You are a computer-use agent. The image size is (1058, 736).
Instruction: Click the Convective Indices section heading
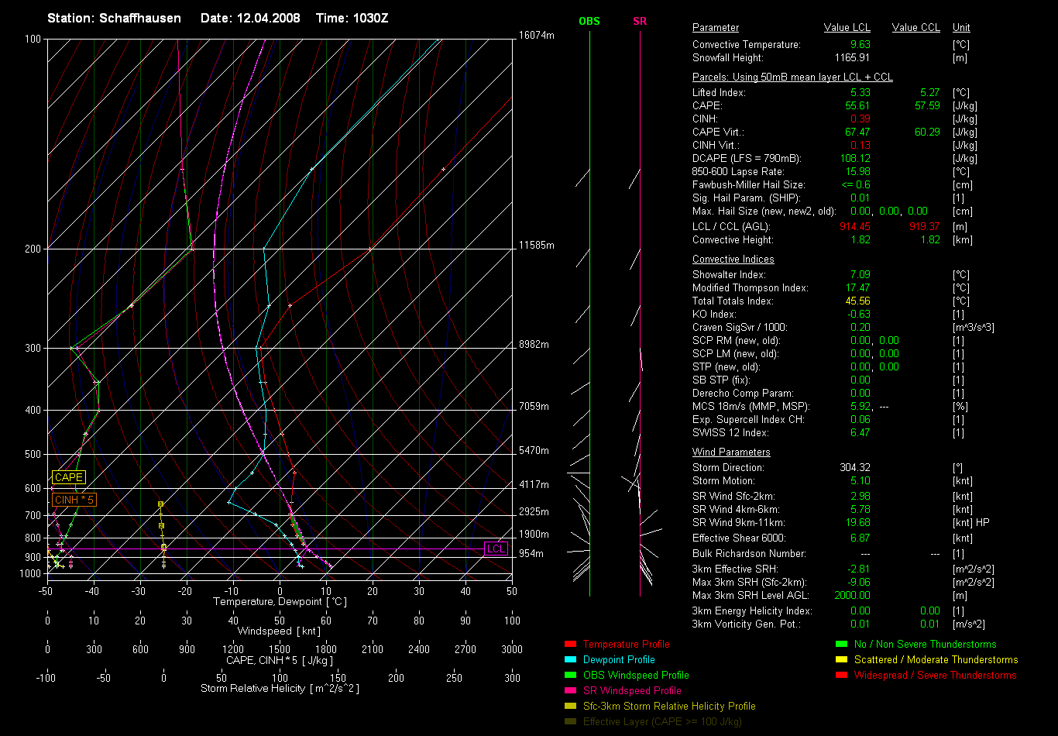(x=733, y=260)
